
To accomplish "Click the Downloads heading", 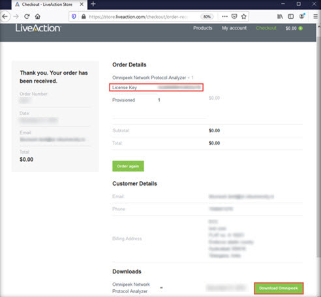I will (127, 272).
